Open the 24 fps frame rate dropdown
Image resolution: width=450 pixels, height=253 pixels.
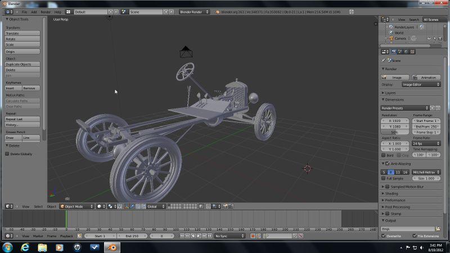[x=426, y=143]
